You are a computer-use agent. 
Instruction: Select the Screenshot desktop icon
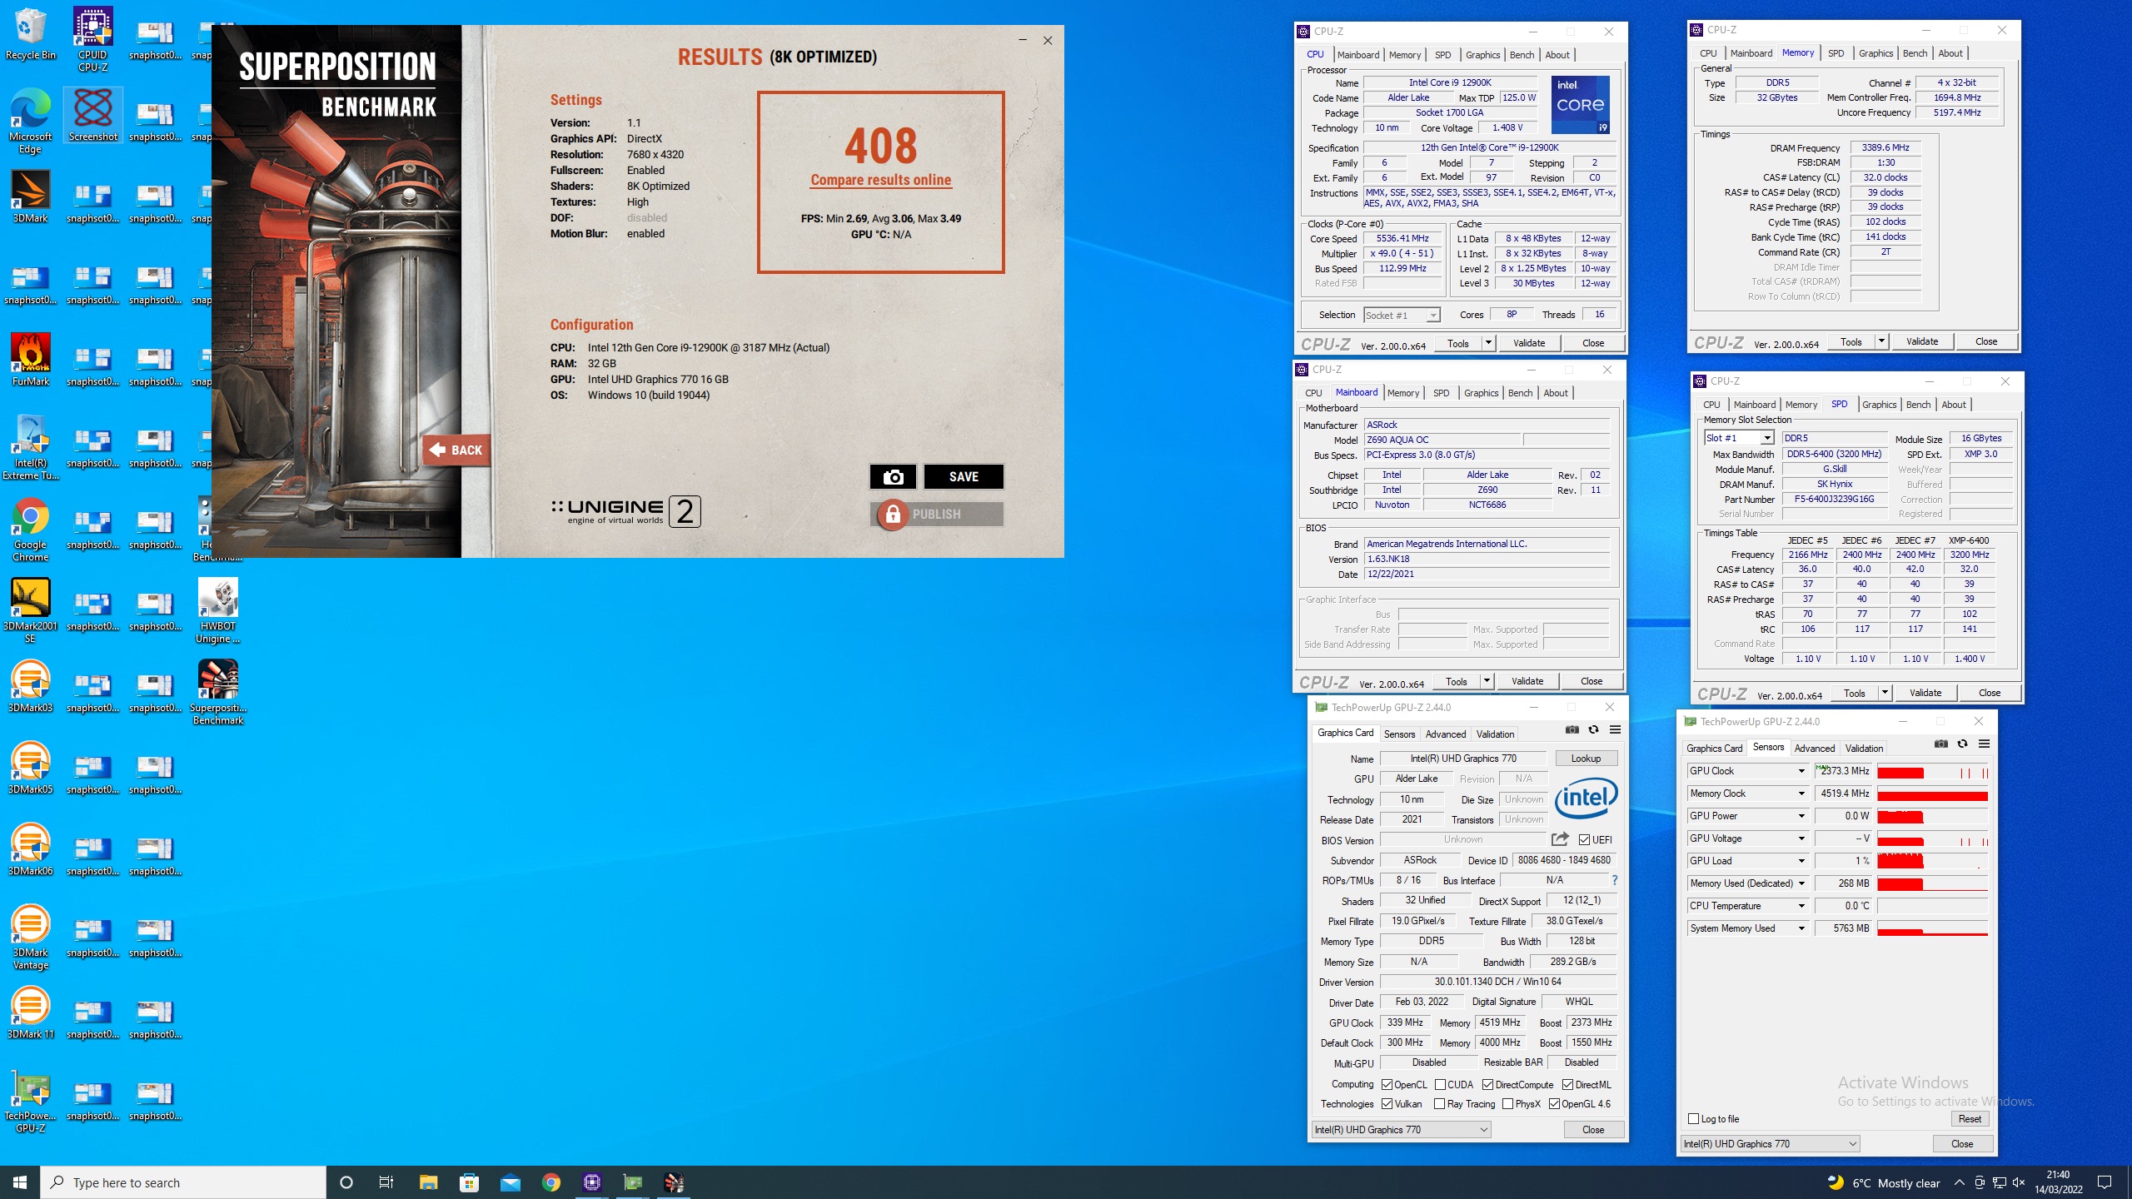click(x=92, y=115)
